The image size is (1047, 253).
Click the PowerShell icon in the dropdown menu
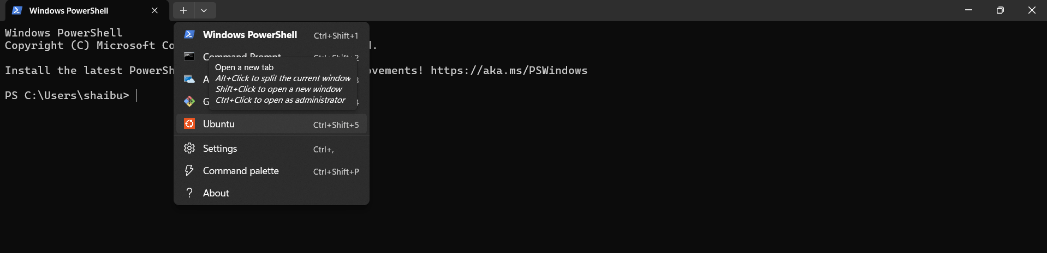point(189,35)
